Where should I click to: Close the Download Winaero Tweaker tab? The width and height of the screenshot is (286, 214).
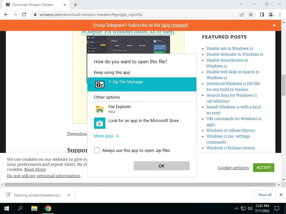click(x=65, y=5)
